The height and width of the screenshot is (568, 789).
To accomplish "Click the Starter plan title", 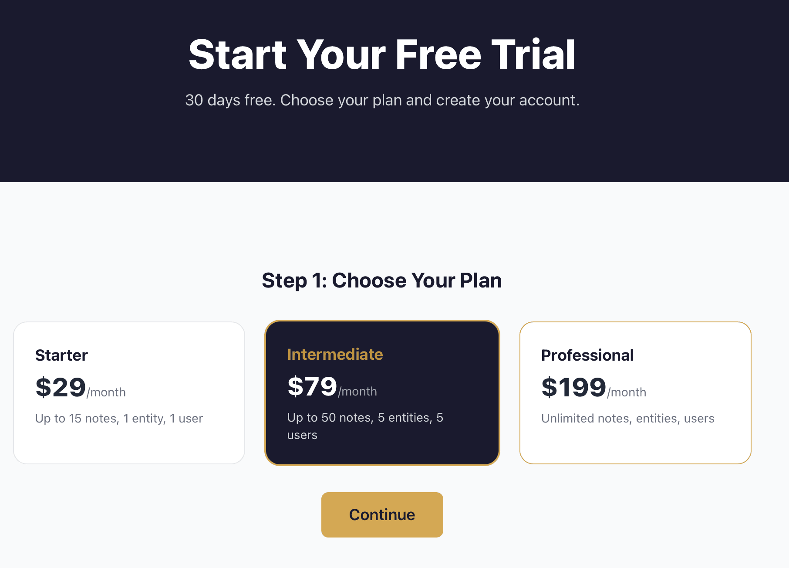I will pos(61,355).
